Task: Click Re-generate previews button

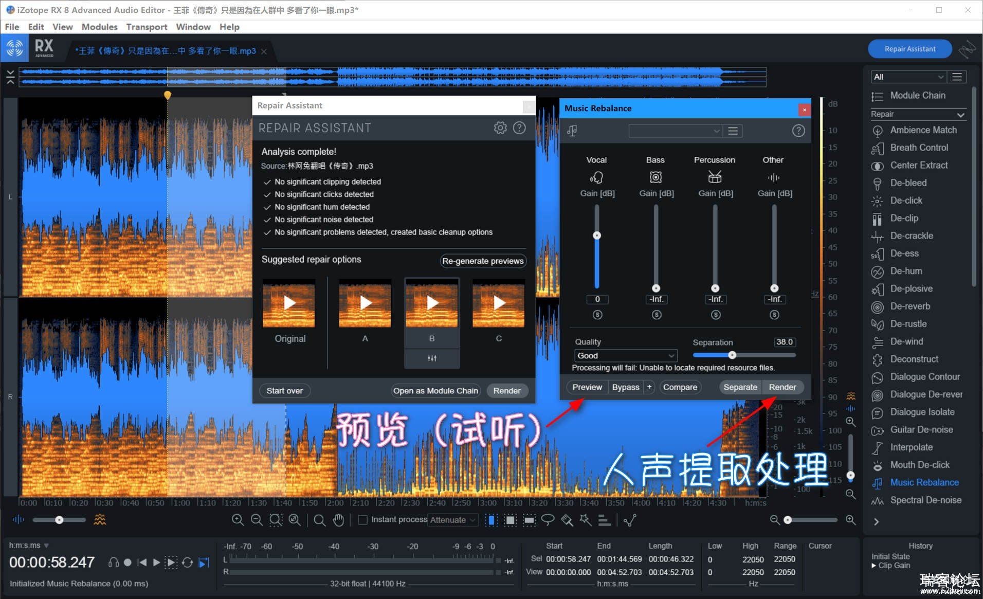Action: (x=483, y=261)
